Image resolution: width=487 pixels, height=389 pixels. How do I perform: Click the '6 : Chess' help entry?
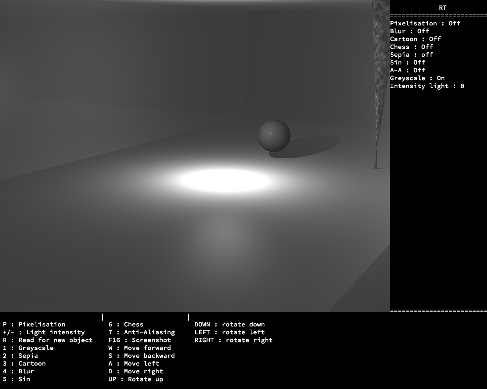tap(126, 324)
